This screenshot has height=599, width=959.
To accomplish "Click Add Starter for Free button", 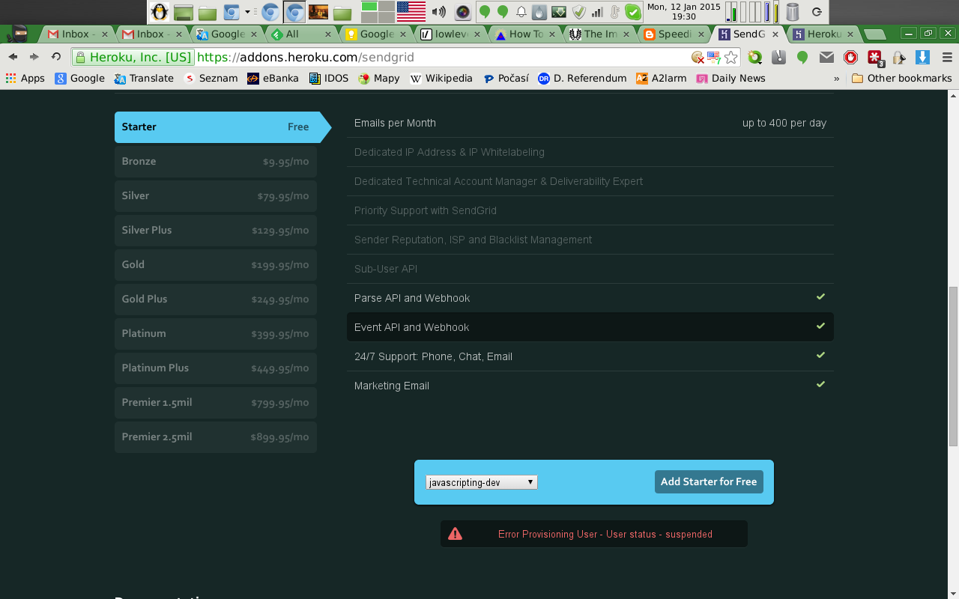I will 709,481.
